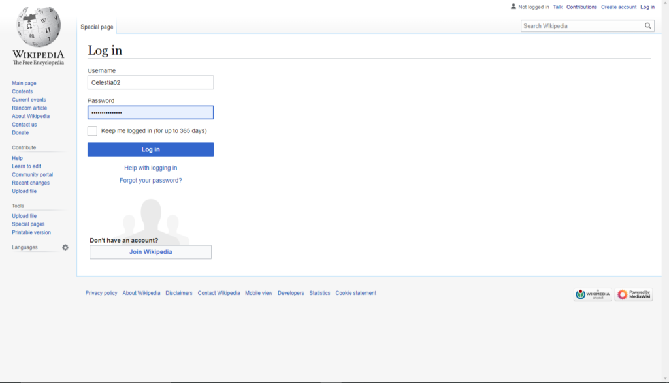Open About Wikipedia in sidebar
This screenshot has width=669, height=383.
coord(31,116)
